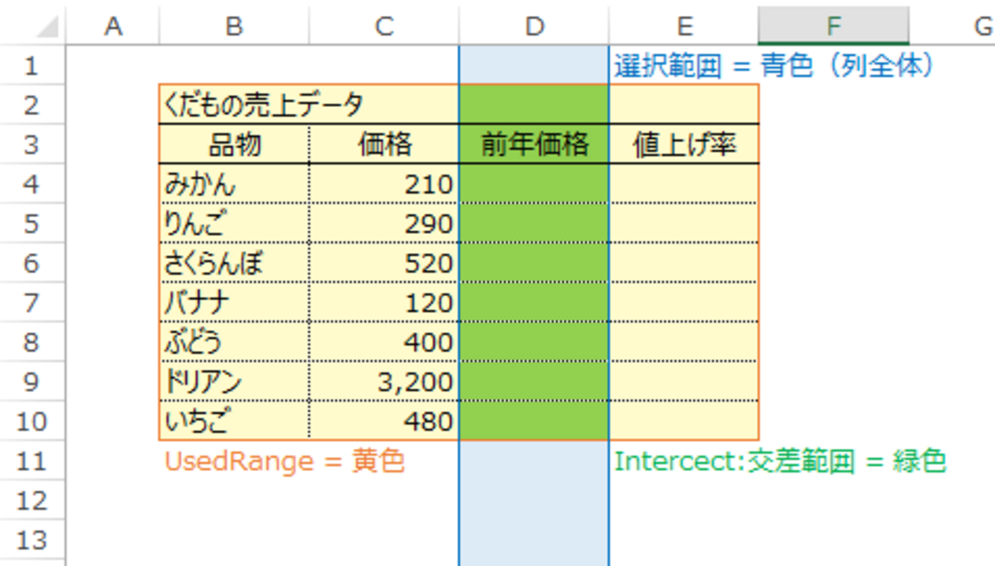Select row 11 header
The width and height of the screenshot is (995, 566).
[31, 461]
